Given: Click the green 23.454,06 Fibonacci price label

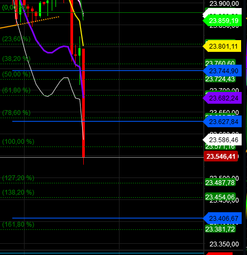Looking at the screenshot, I should (220, 197).
